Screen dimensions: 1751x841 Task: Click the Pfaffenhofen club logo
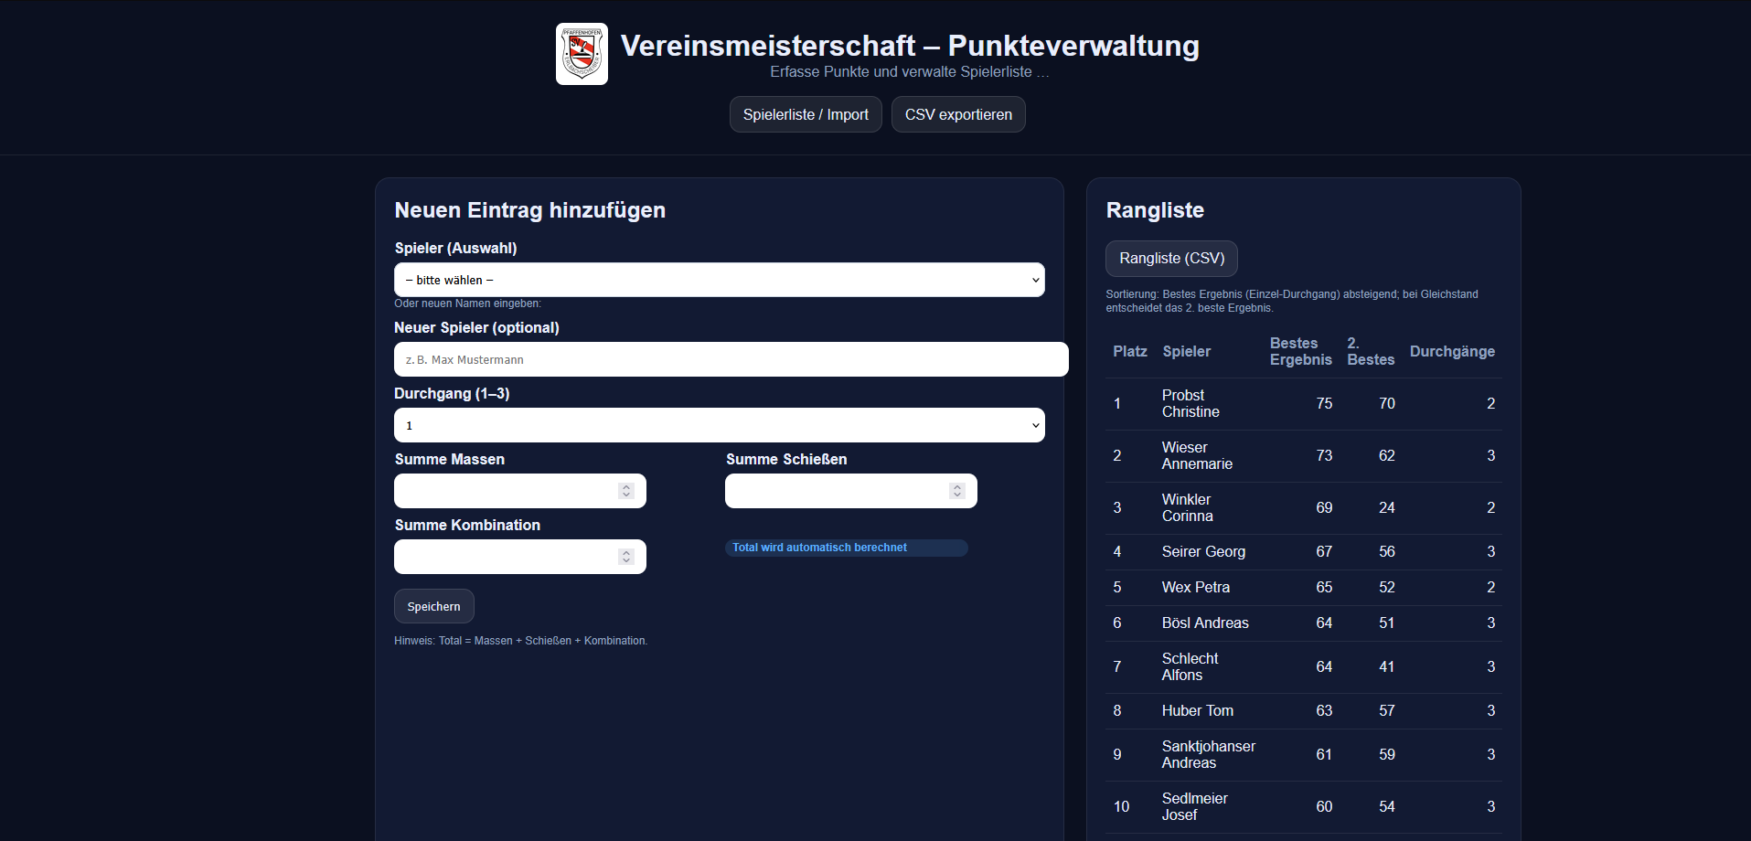click(x=582, y=54)
